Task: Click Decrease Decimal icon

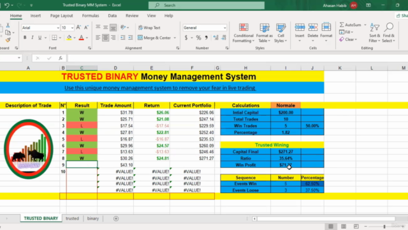Action: (224, 38)
